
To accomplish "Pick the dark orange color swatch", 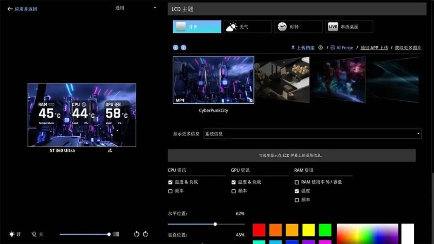I will point(275,230).
